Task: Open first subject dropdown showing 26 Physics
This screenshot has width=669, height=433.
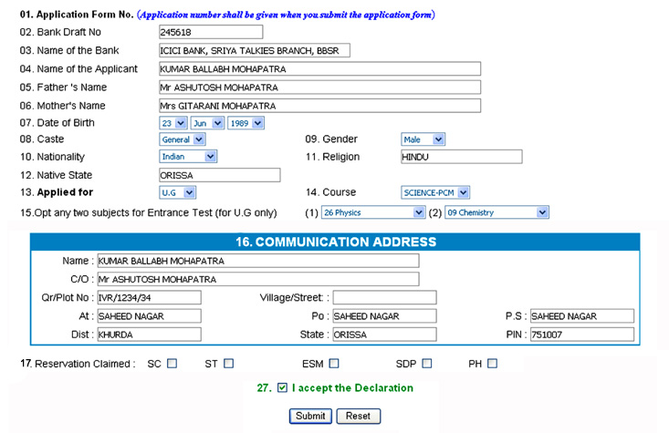Action: (x=373, y=212)
